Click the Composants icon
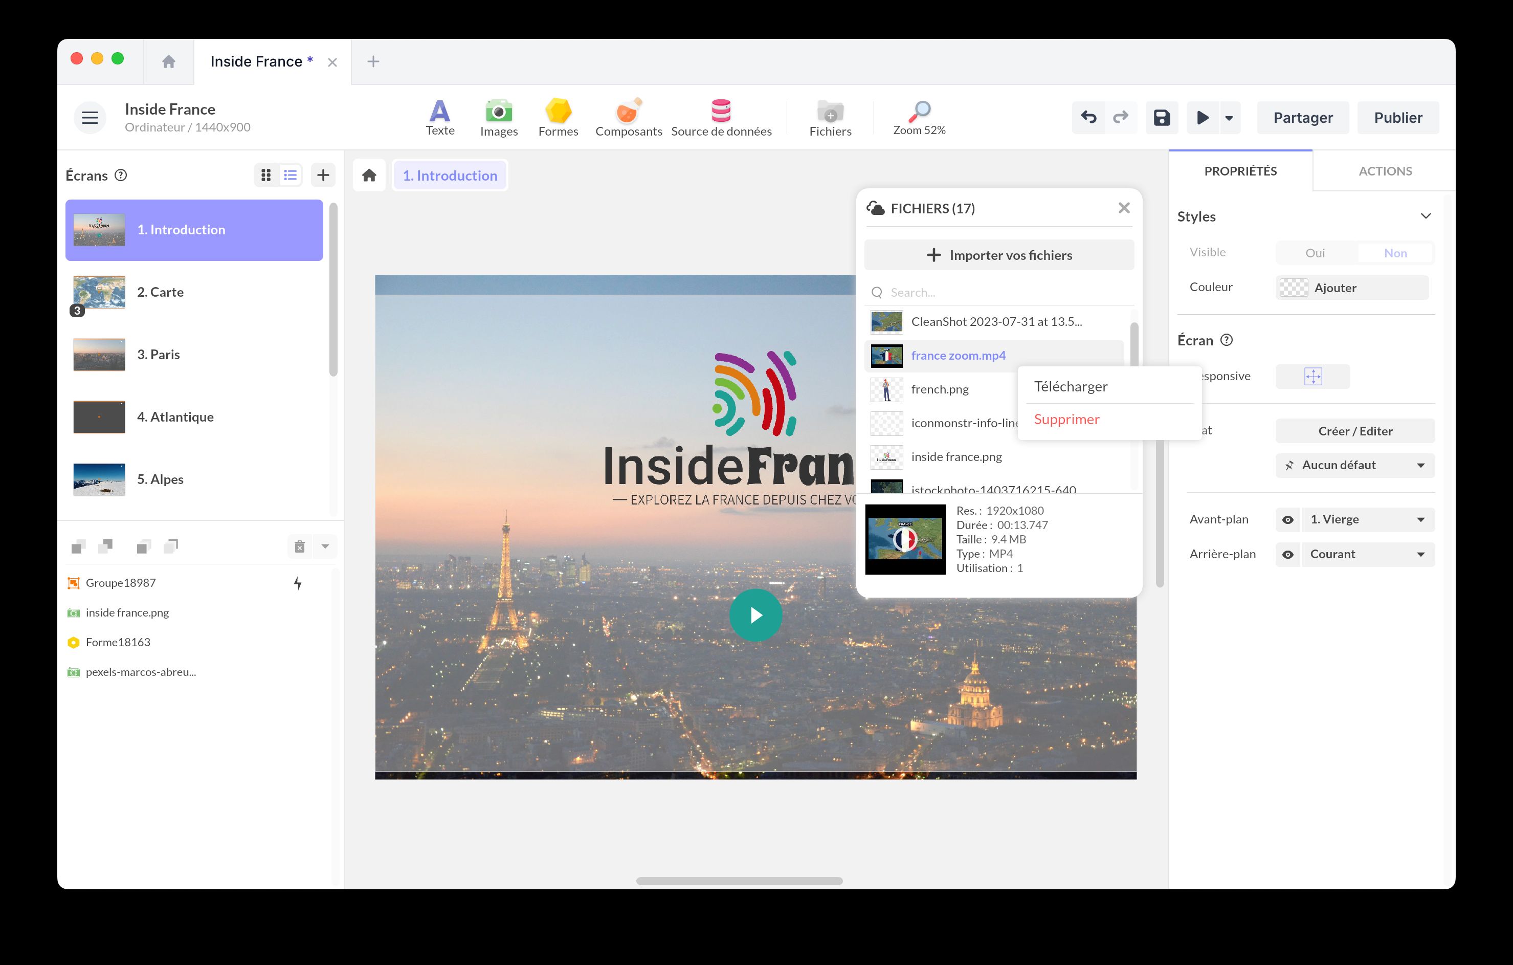The image size is (1513, 965). coord(628,117)
